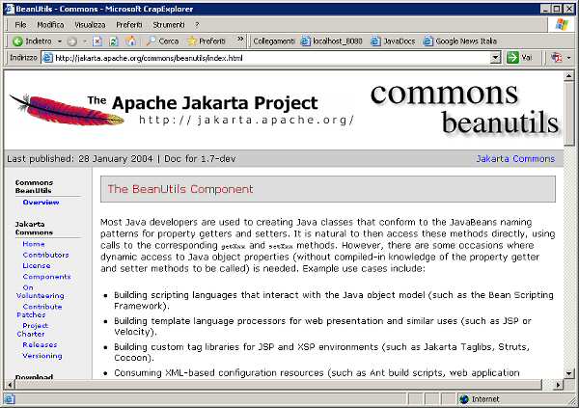Click the horizontal scrollbar right arrow
Screen dimensions: 579x408
(x=559, y=385)
